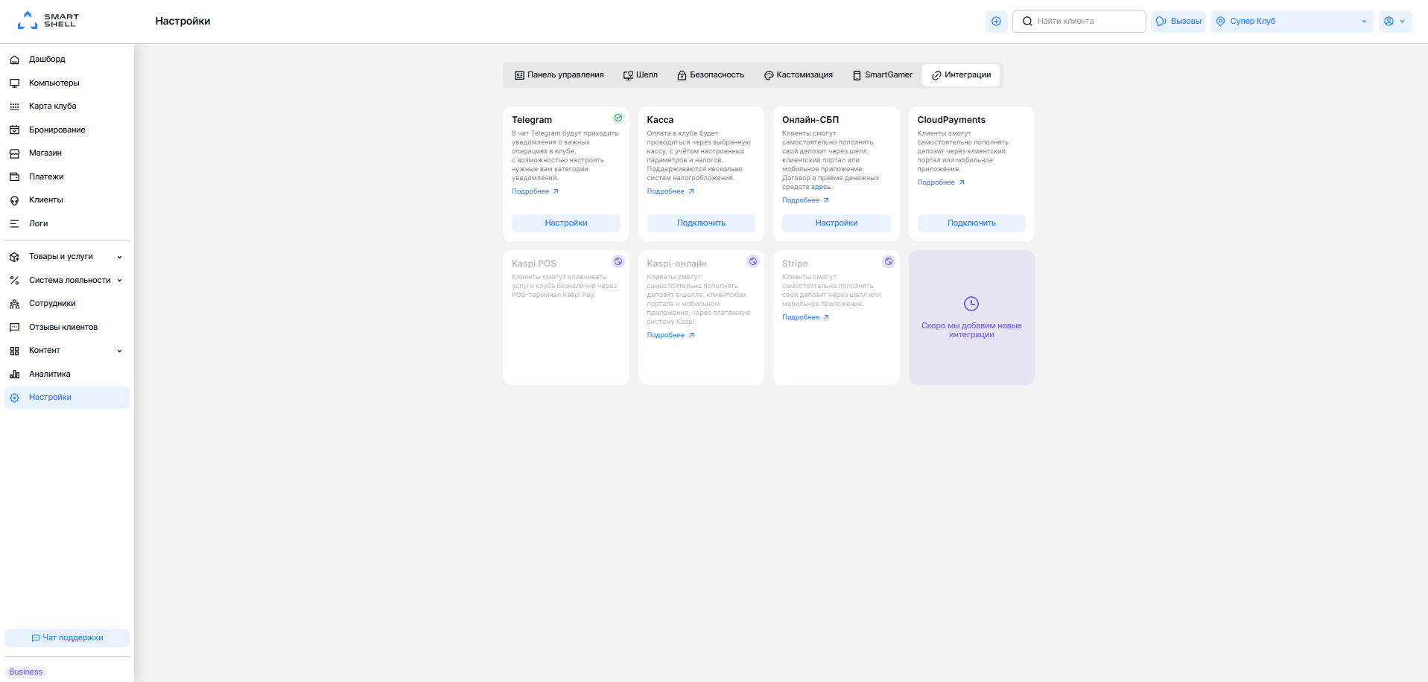Click the coming-soon new integrations text

[971, 331]
